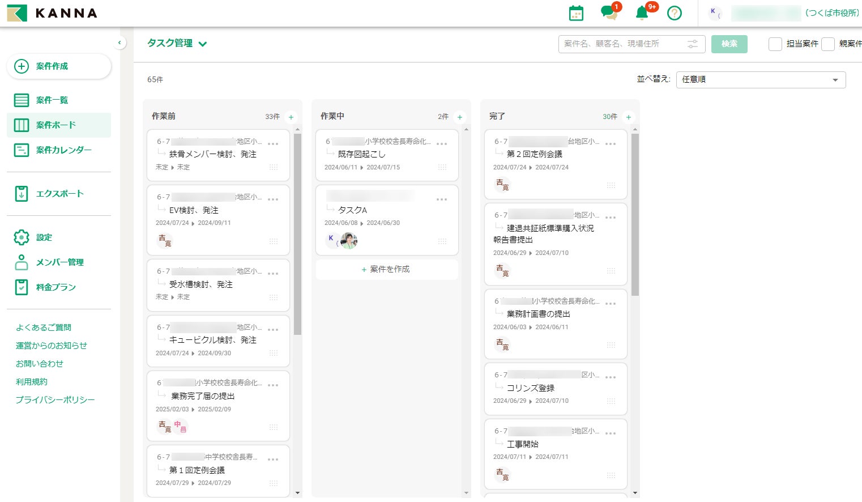Image resolution: width=862 pixels, height=502 pixels.
Task: Open more options on 業務完了届の提出 card
Action: [x=273, y=385]
